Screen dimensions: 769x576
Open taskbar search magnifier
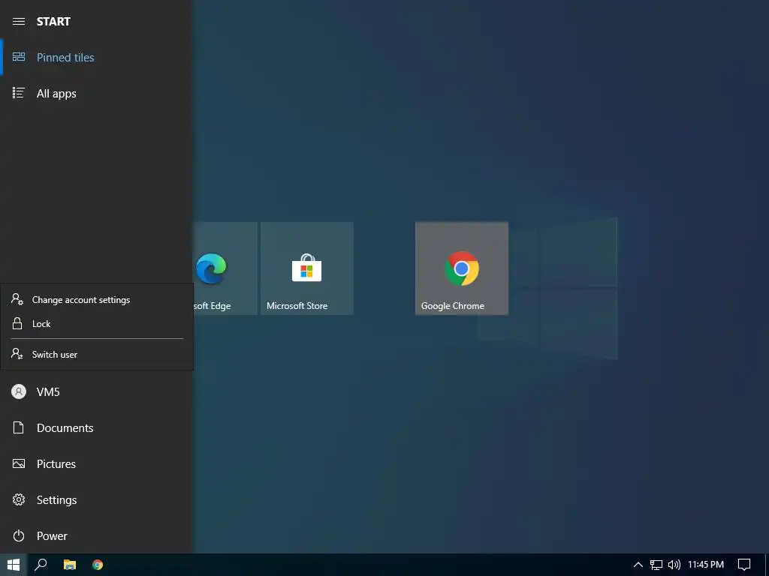coord(41,565)
